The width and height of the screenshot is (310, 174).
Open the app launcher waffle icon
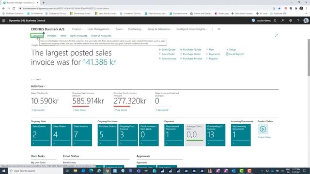(4, 20)
